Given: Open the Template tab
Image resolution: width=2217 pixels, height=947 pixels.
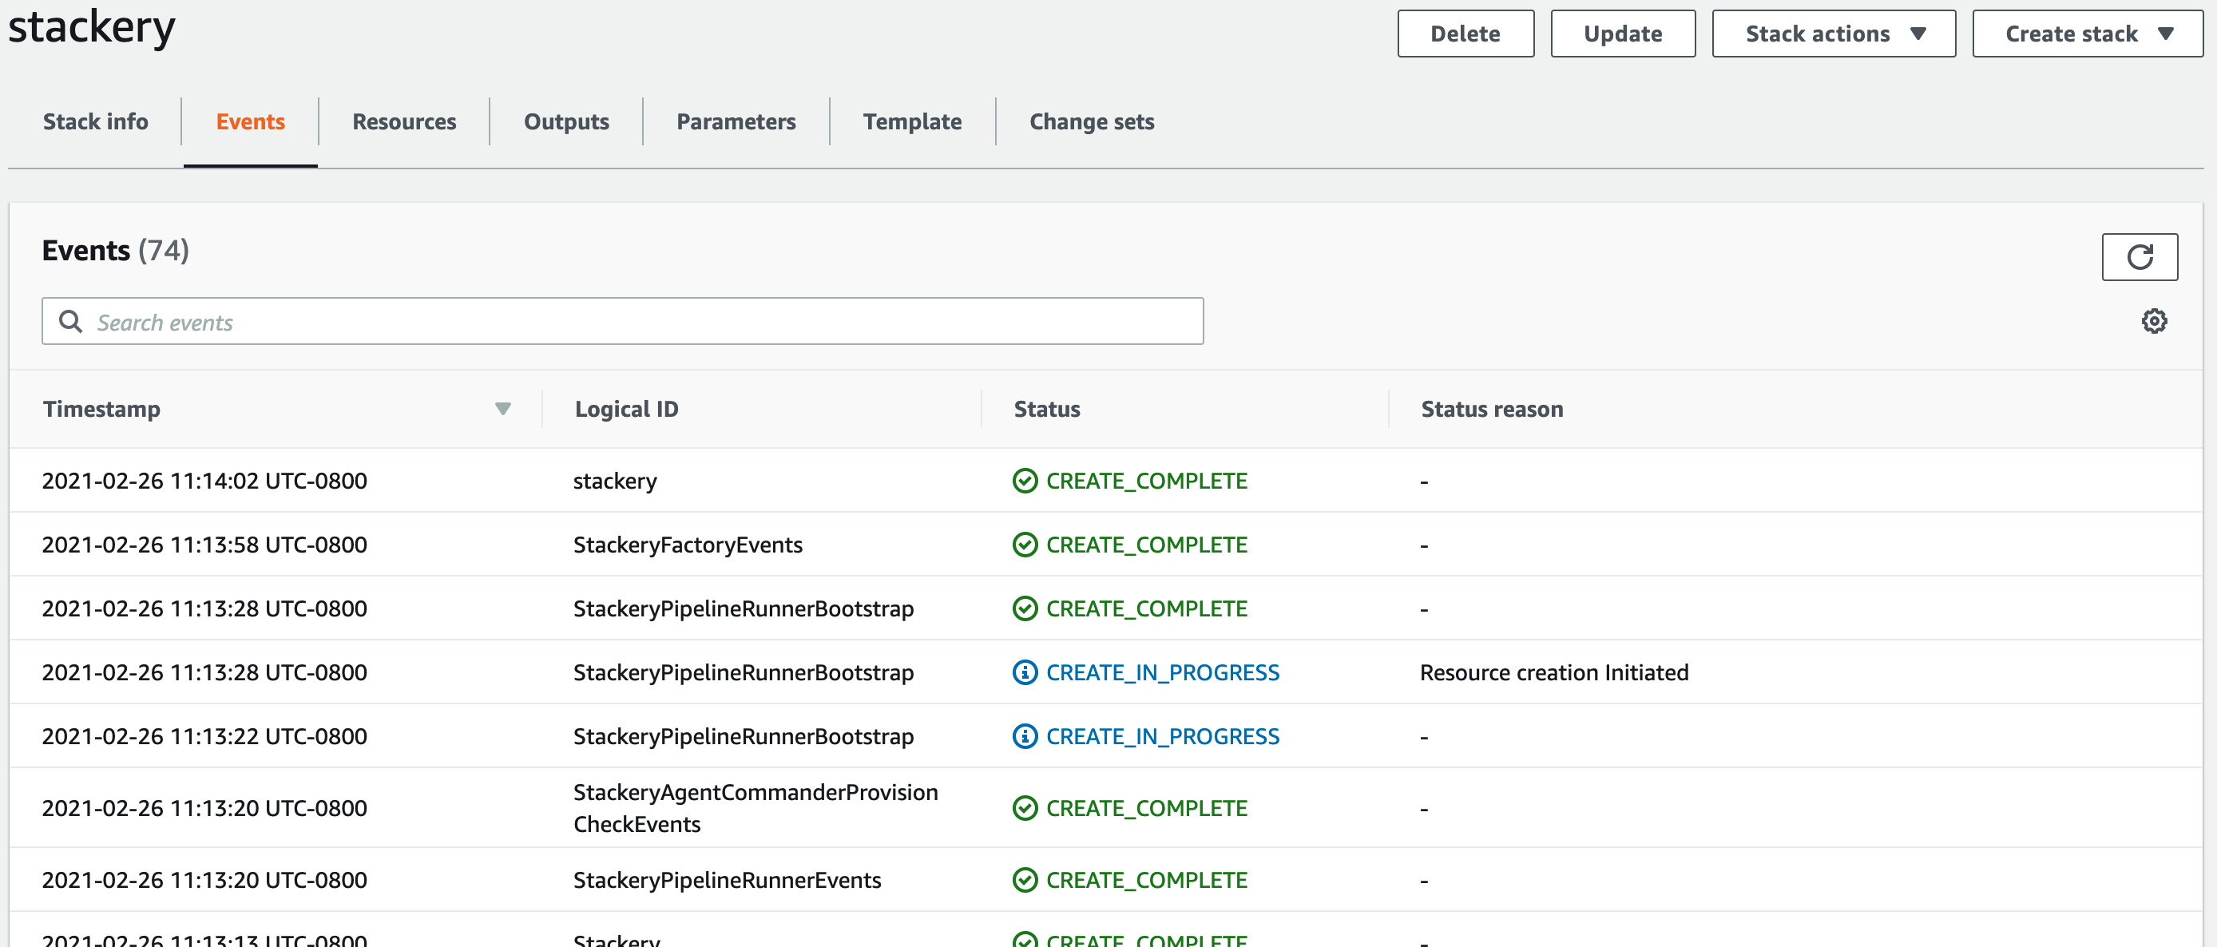Looking at the screenshot, I should click(x=912, y=121).
